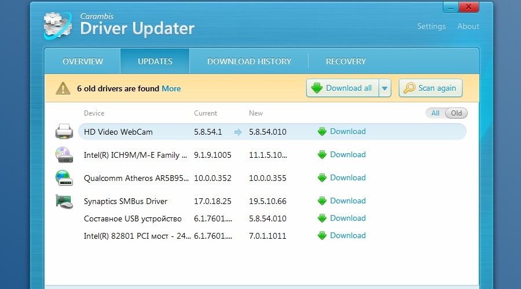Screen dimensions: 521x289
Task: Click green download arrow for Составное USB устройство
Action: click(x=322, y=218)
